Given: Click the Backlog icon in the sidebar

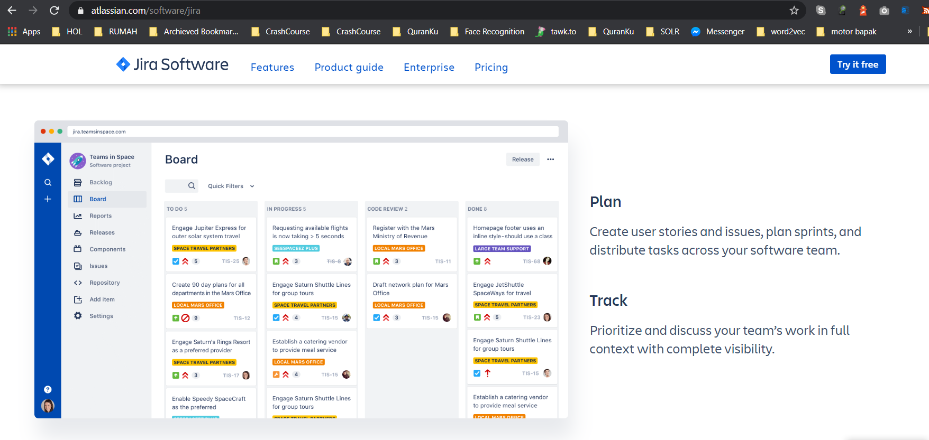Looking at the screenshot, I should (x=78, y=183).
